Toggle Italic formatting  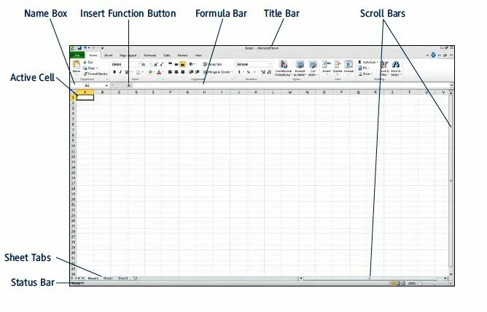[120, 72]
